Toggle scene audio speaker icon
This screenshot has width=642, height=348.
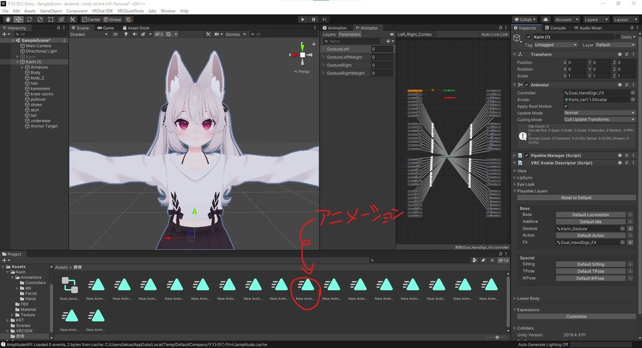tap(134, 34)
